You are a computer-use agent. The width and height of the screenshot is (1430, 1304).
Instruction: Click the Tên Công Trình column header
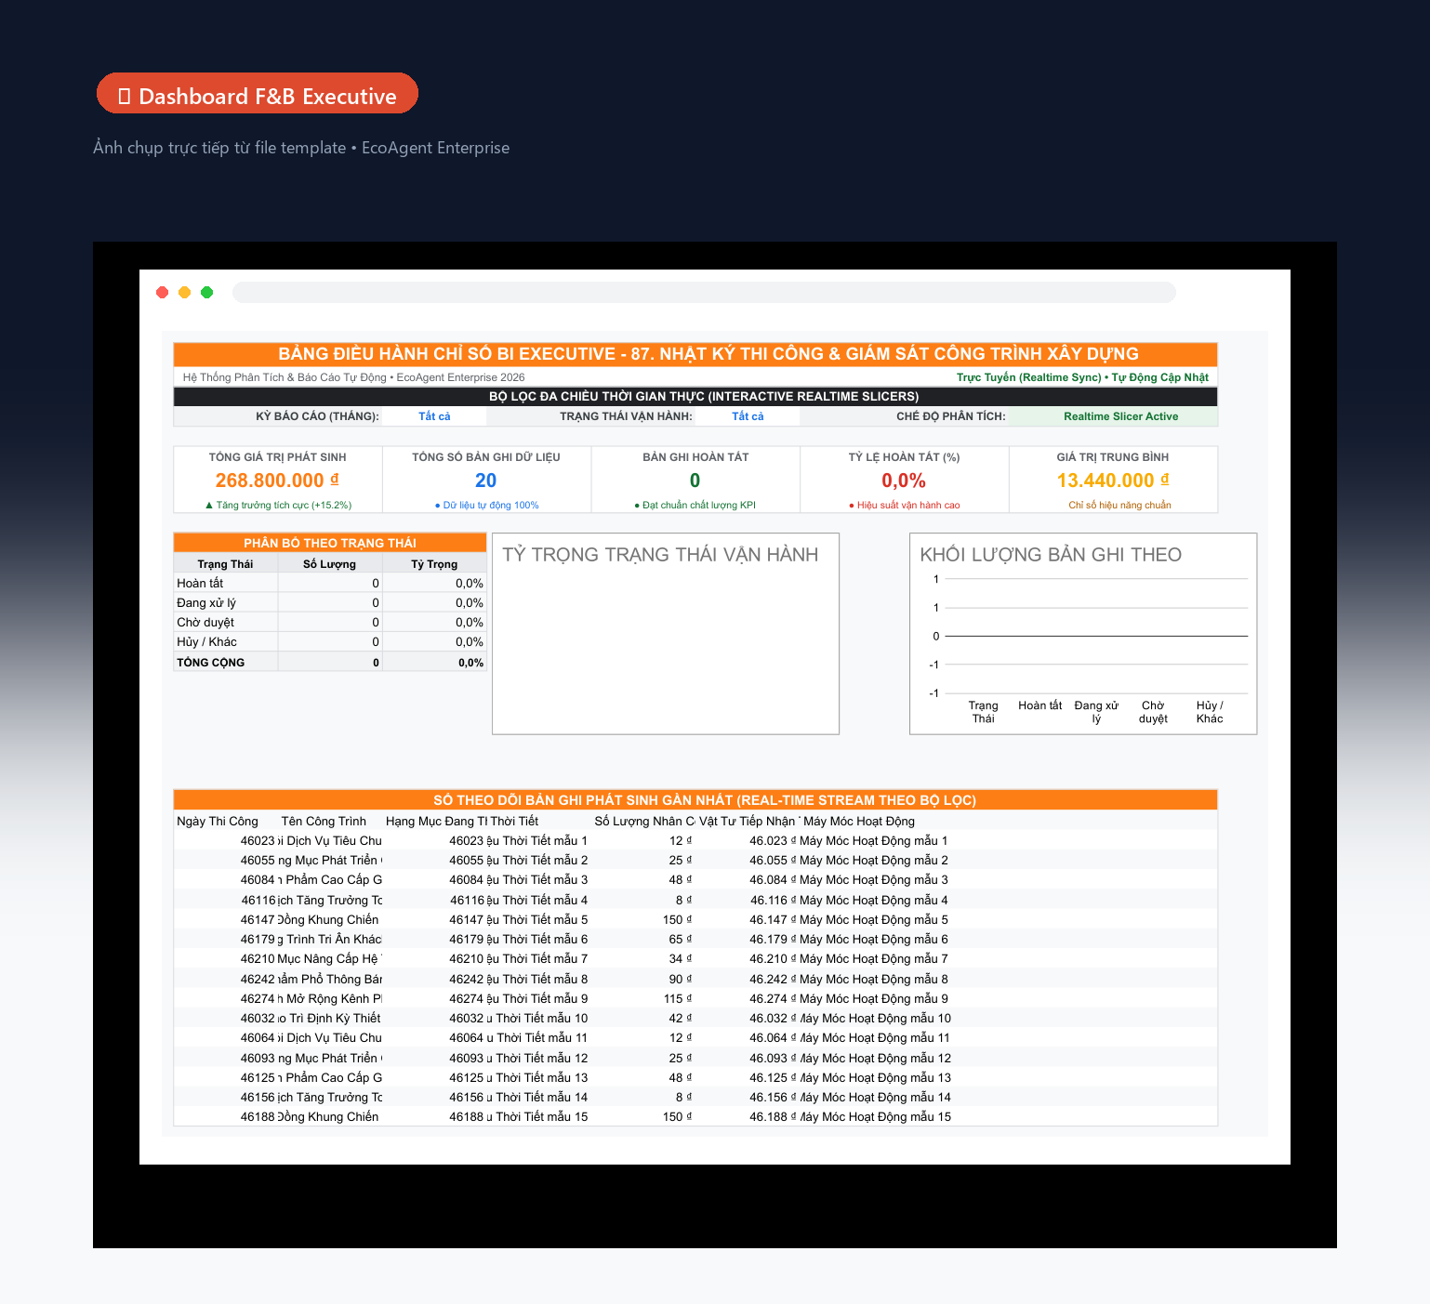[324, 822]
